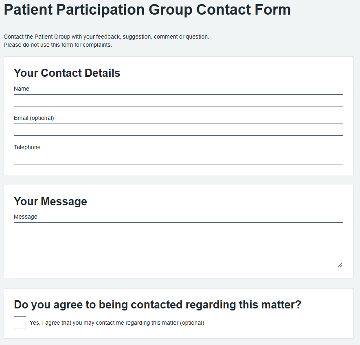The width and height of the screenshot is (360, 345).
Task: Click the "Email (optional)" field label
Action: pos(34,118)
